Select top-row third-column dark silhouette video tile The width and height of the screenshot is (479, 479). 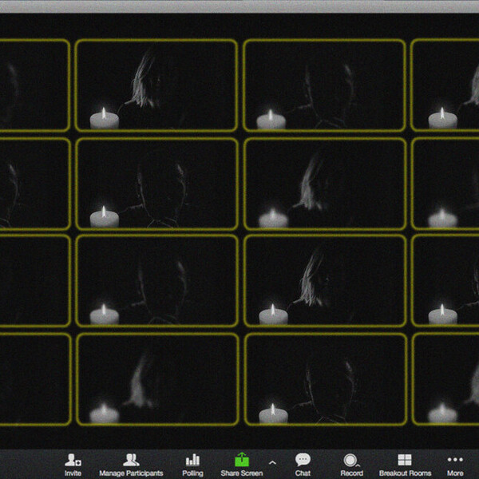pos(325,85)
